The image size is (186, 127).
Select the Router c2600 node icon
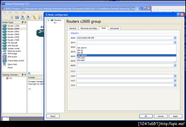pyautogui.click(x=5, y=29)
